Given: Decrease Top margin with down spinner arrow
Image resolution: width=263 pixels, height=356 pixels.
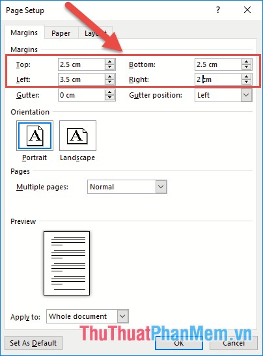Looking at the screenshot, I should (x=110, y=67).
